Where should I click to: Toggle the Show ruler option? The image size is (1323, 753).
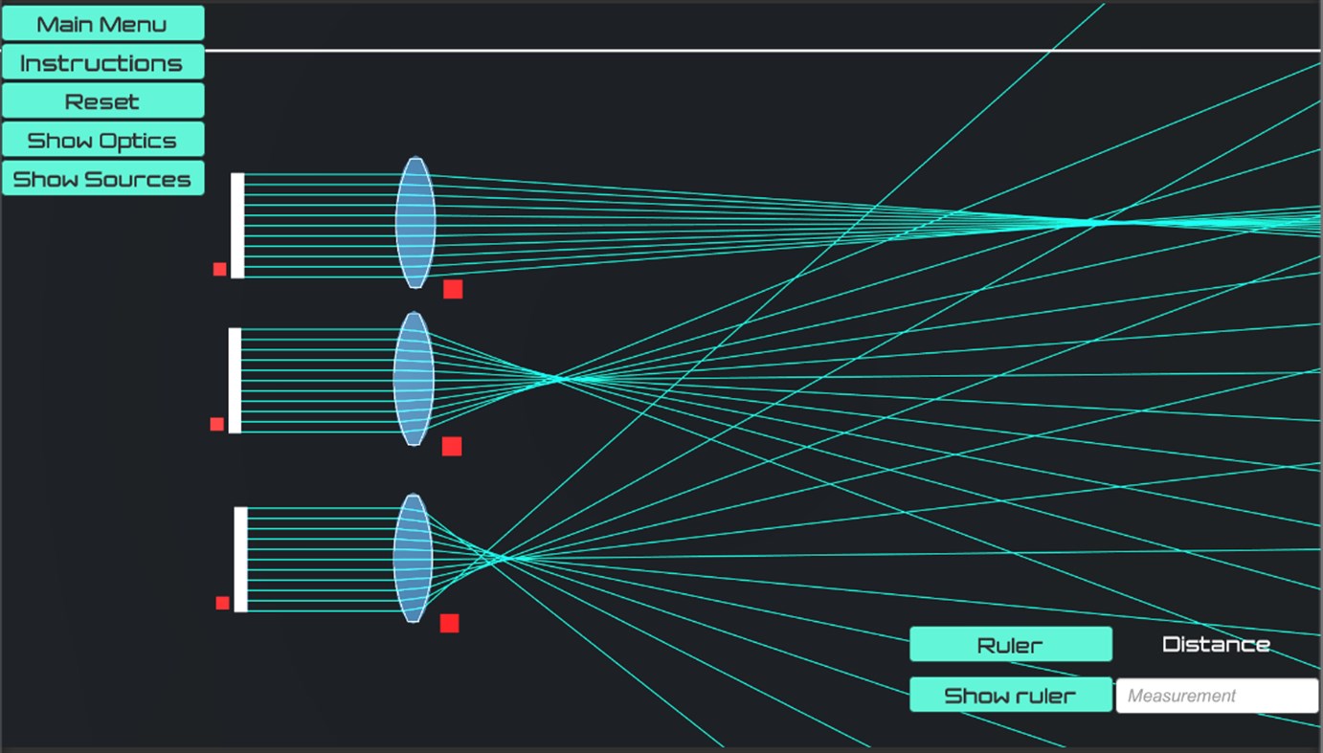coord(1010,695)
